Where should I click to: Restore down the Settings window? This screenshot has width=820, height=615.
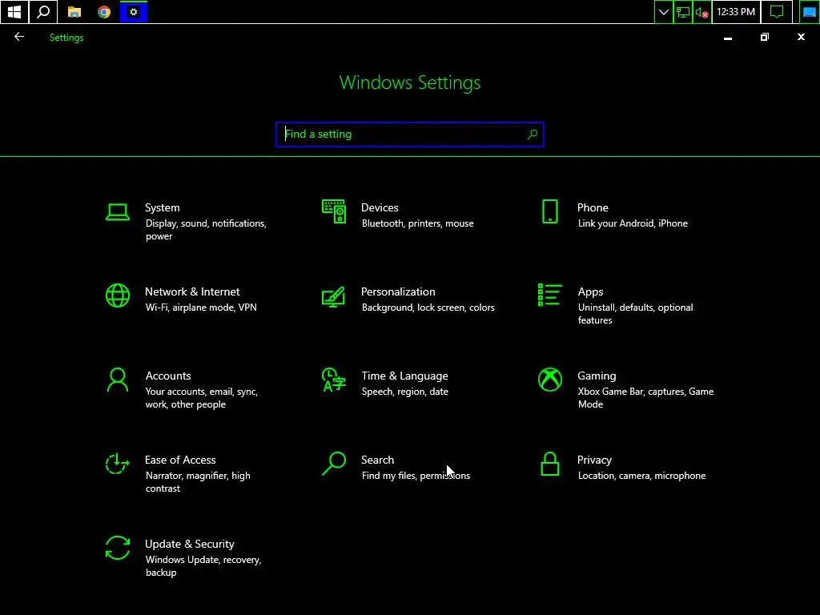click(764, 37)
